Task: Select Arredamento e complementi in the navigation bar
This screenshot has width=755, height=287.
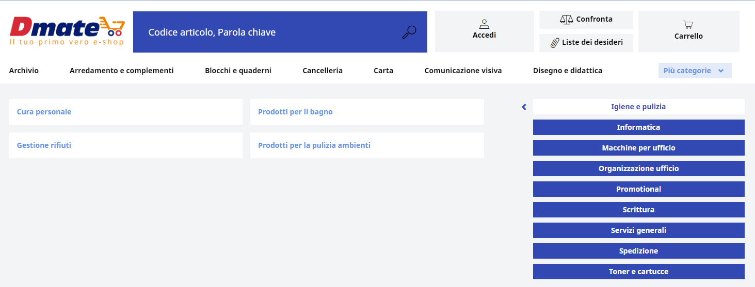Action: coord(122,71)
